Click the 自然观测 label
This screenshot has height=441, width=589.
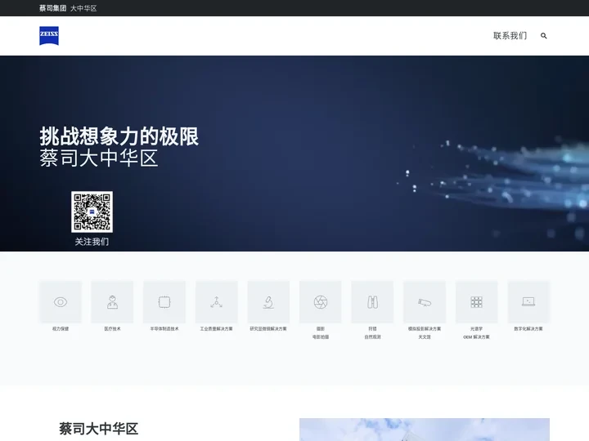pos(372,336)
